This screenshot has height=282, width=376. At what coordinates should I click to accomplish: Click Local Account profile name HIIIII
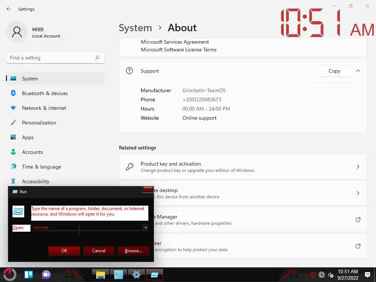pos(38,29)
